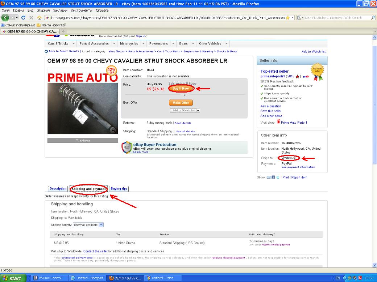Open the Инструменты menu
The image size is (377, 282).
pyautogui.click(x=82, y=10)
